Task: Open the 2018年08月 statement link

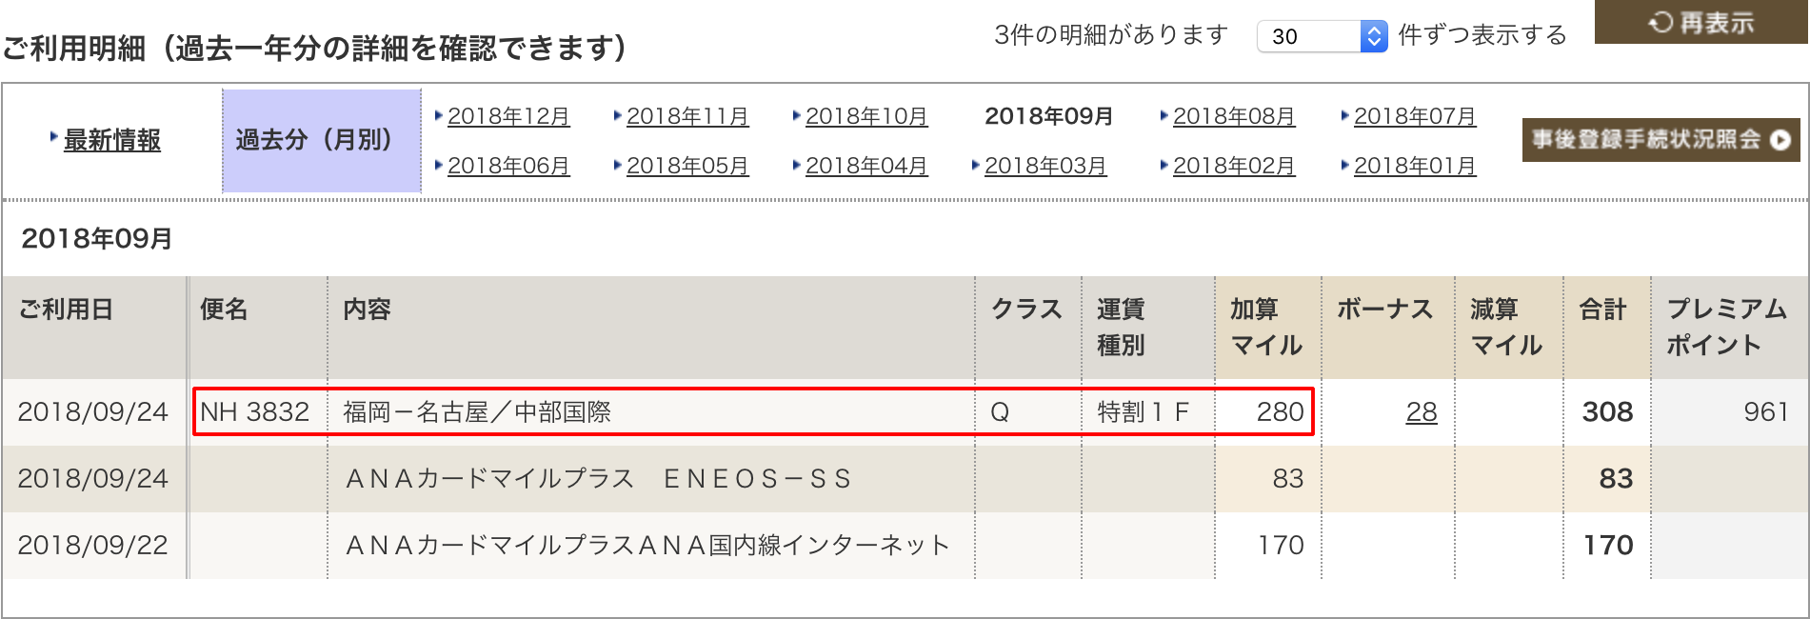Action: 1234,116
